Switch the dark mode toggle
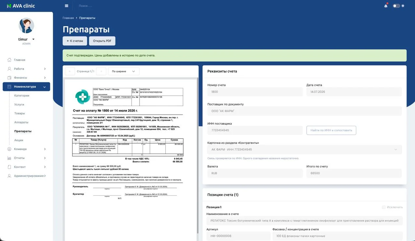This screenshot has width=415, height=241. [396, 6]
